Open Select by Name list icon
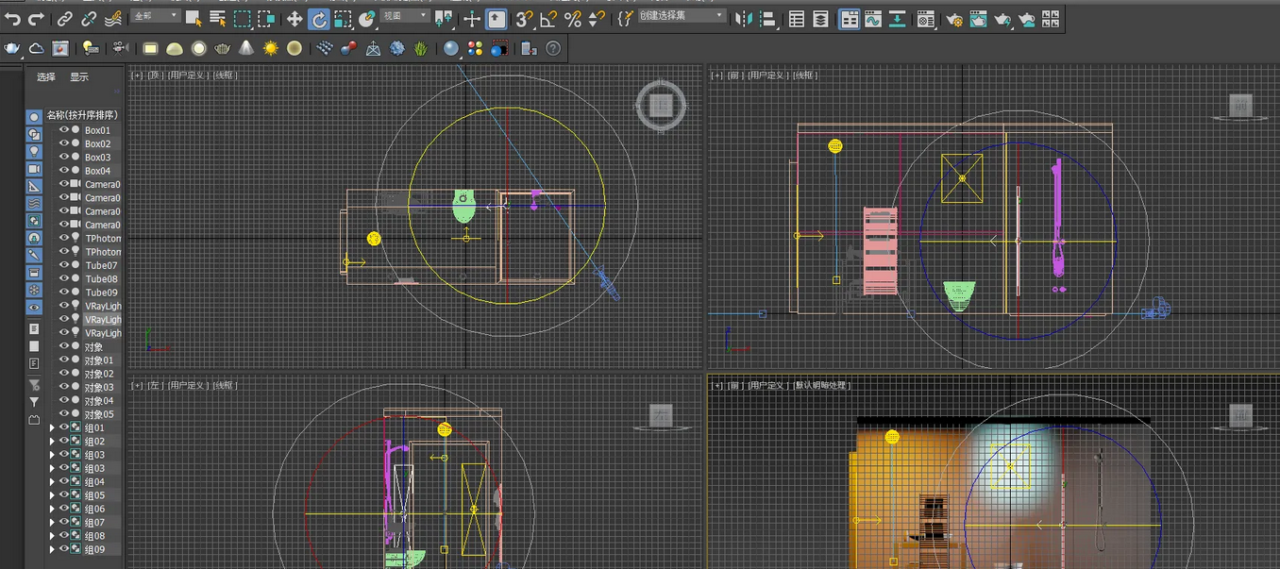This screenshot has width=1280, height=569. point(217,18)
